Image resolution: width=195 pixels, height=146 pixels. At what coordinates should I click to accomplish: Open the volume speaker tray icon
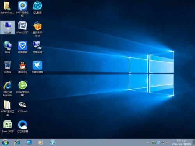167,142
